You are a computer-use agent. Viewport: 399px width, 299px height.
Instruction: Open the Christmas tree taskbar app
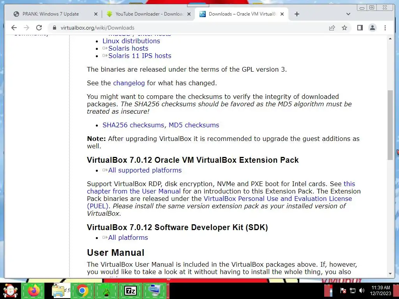(106, 290)
